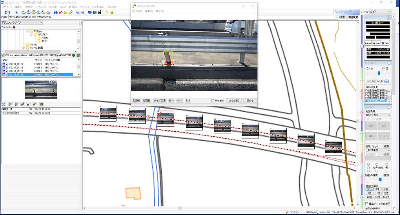The width and height of the screenshot is (400, 215).
Task: Open the デジカメプラグイン dropdown
Action: (22, 23)
